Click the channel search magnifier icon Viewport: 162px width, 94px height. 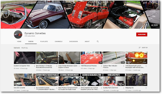click(98, 41)
